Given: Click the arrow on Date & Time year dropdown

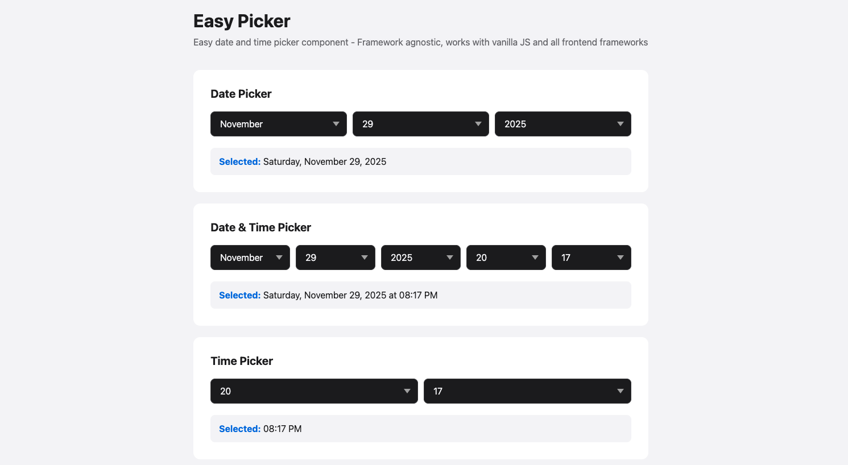Looking at the screenshot, I should tap(450, 258).
